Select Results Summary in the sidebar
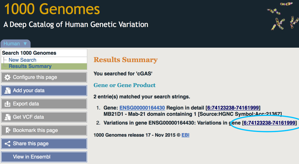This screenshot has width=299, height=164. click(30, 66)
